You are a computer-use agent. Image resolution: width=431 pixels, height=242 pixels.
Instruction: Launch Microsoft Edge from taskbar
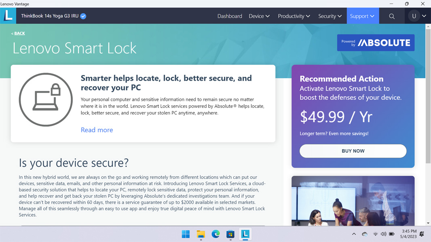[x=215, y=234]
